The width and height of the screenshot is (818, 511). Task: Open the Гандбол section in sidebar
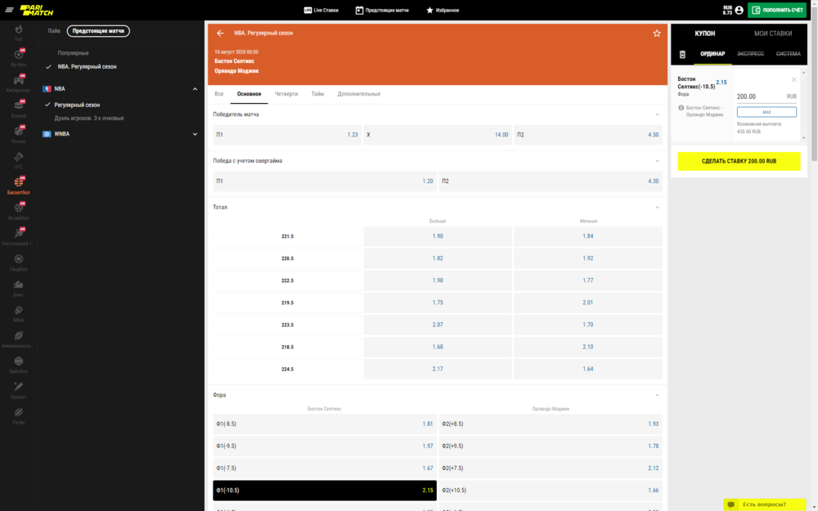tap(18, 262)
